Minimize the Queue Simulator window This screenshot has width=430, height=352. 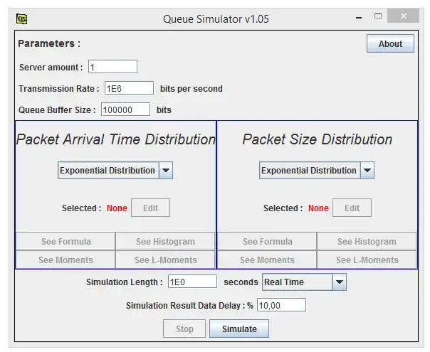(359, 18)
